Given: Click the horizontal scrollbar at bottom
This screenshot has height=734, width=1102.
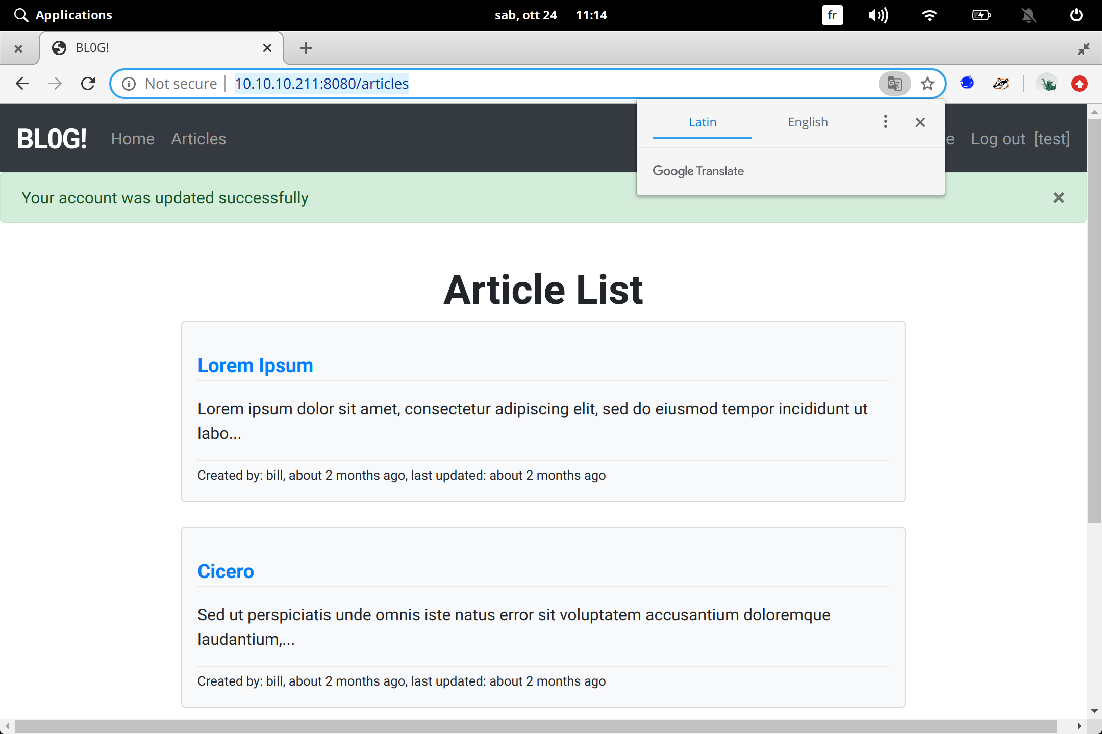Looking at the screenshot, I should tap(536, 726).
